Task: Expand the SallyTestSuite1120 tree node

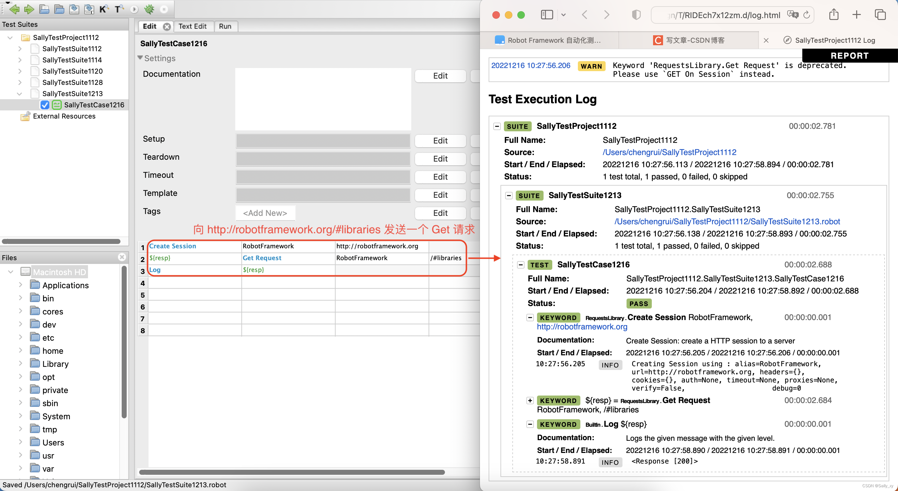Action: coord(20,71)
